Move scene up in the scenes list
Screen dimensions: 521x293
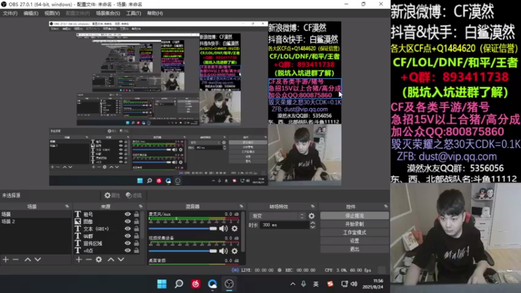(28, 259)
